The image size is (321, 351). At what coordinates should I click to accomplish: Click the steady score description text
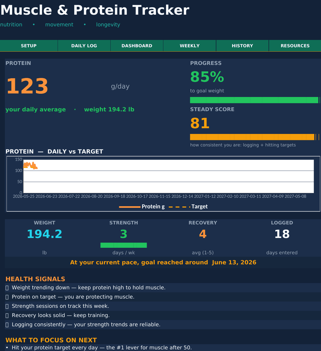click(x=243, y=145)
